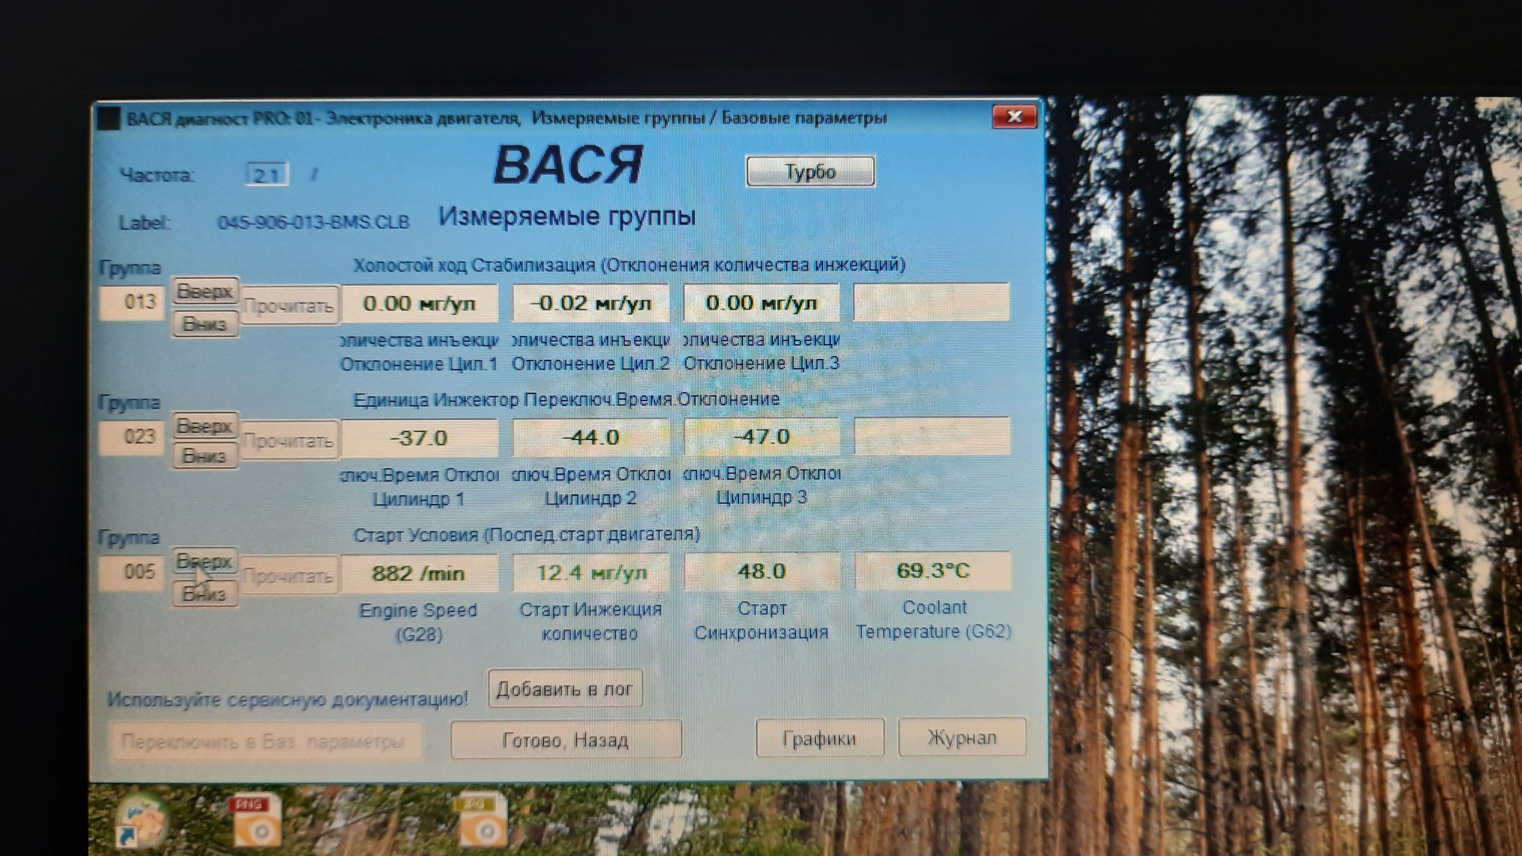Image resolution: width=1522 pixels, height=856 pixels.
Task: Open Графики view
Action: [x=820, y=739]
